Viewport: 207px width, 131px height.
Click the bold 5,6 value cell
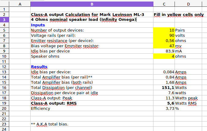click(x=164, y=103)
